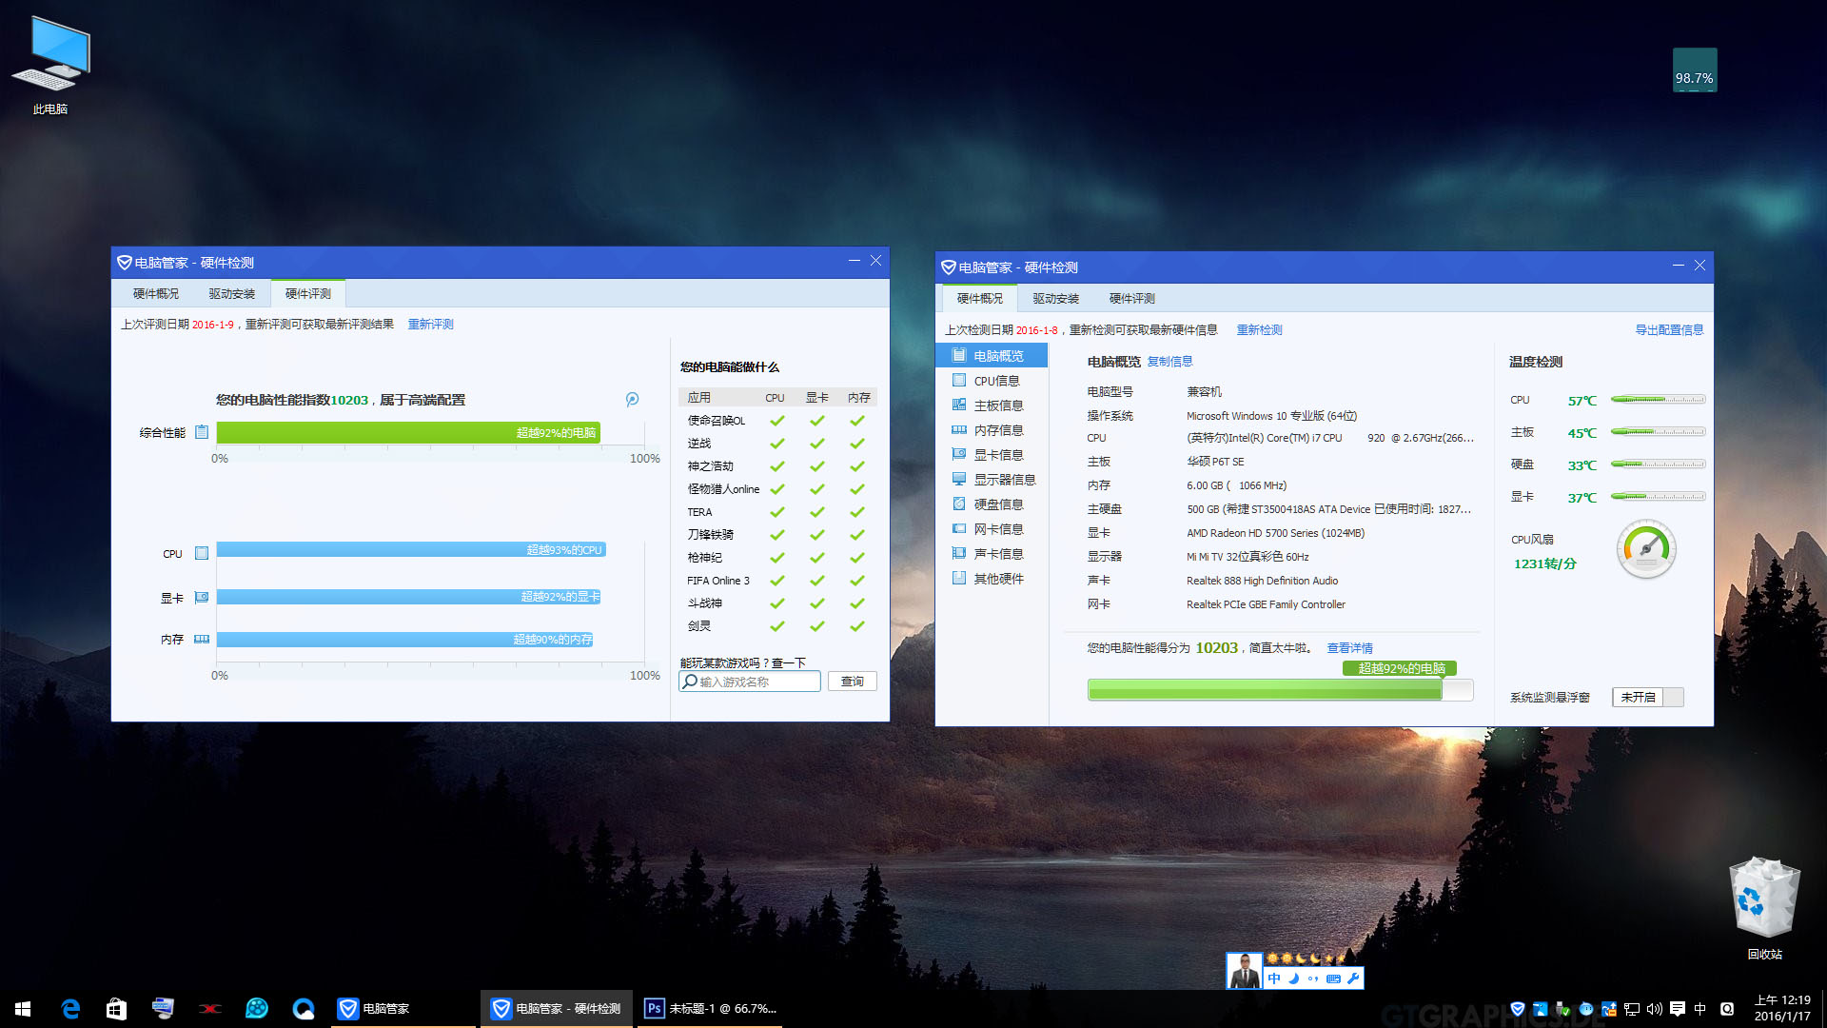Screen dimensions: 1827x1028
Task: Select 内存信息 in the sidebar
Action: 992,429
